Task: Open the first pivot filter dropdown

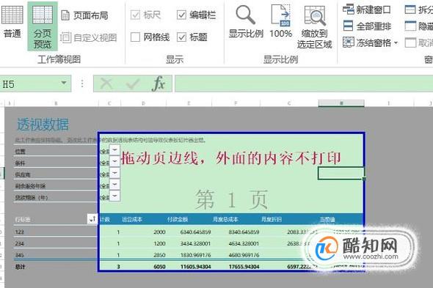Action: click(114, 149)
